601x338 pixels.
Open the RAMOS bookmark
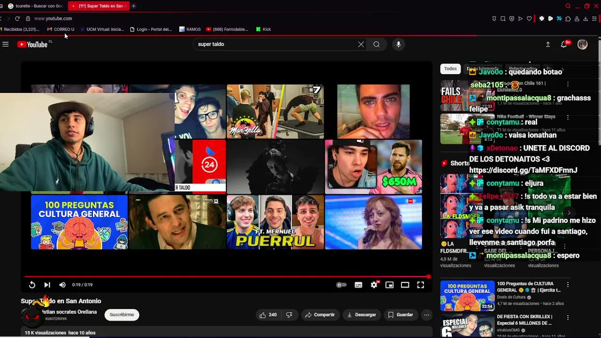pyautogui.click(x=190, y=29)
